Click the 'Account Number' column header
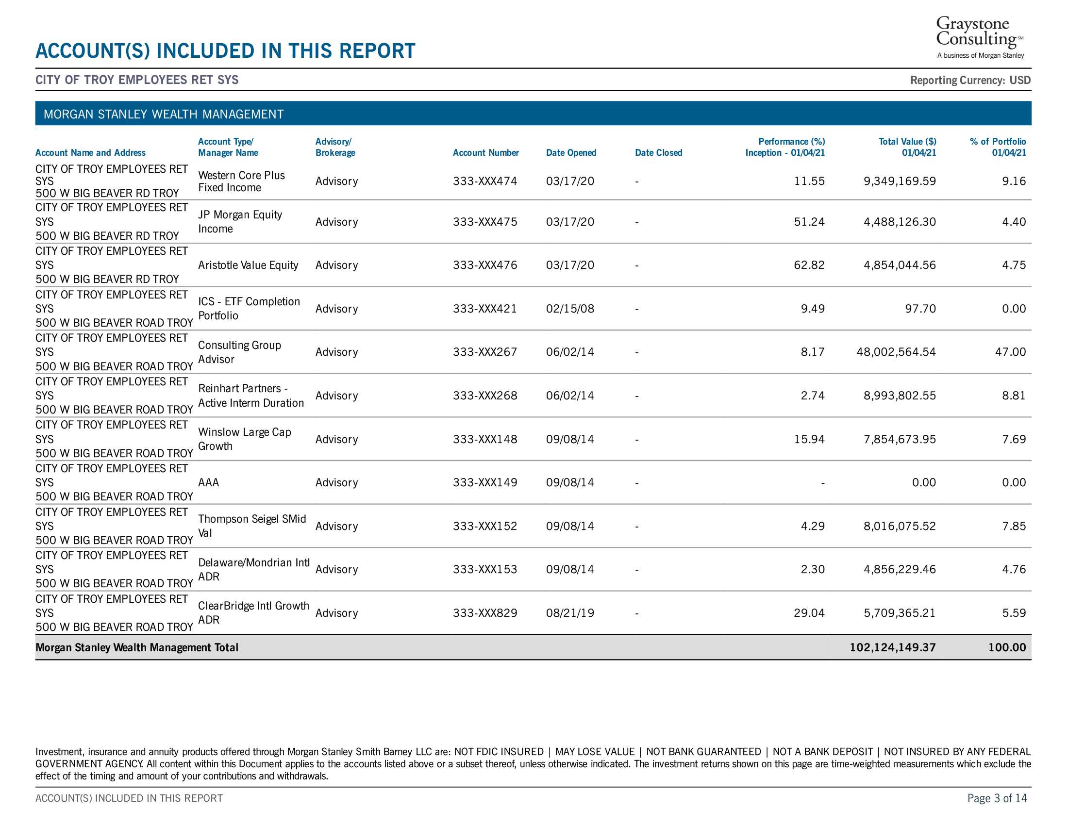 (485, 152)
